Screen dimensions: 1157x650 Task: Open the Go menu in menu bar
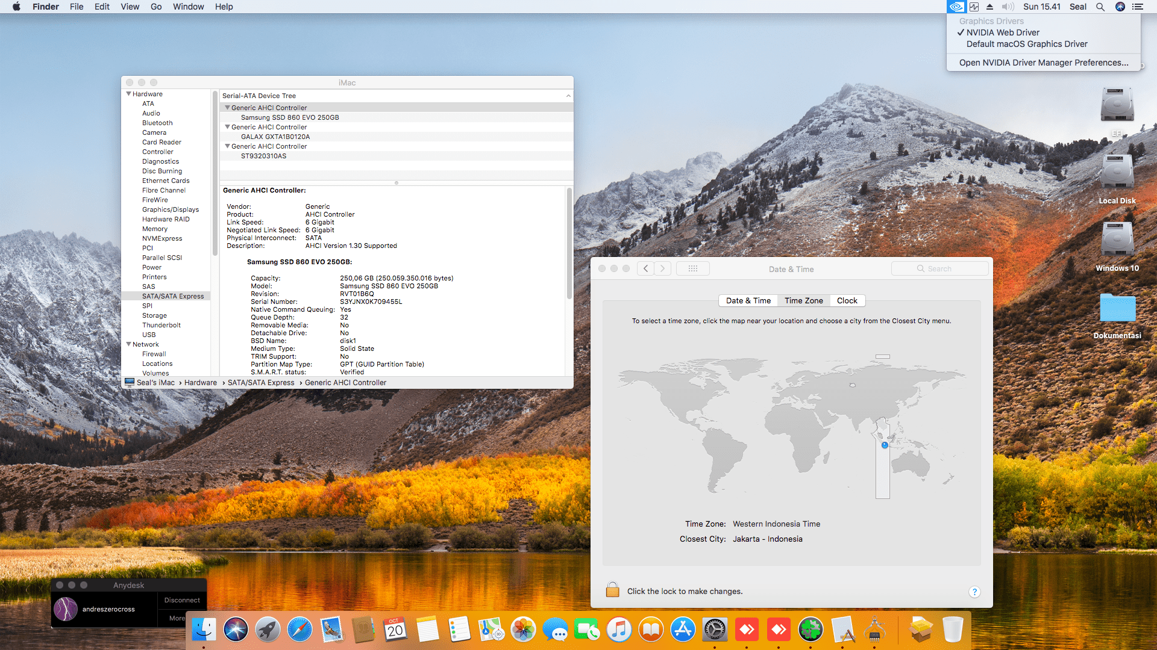pyautogui.click(x=156, y=7)
